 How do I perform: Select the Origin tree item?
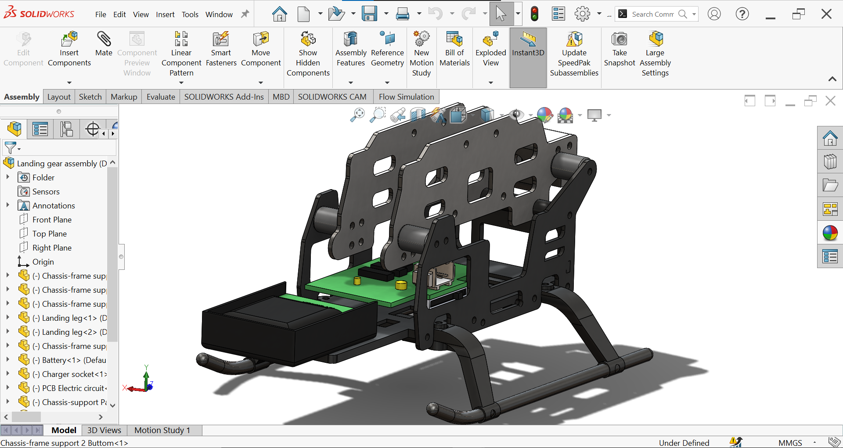tap(43, 262)
